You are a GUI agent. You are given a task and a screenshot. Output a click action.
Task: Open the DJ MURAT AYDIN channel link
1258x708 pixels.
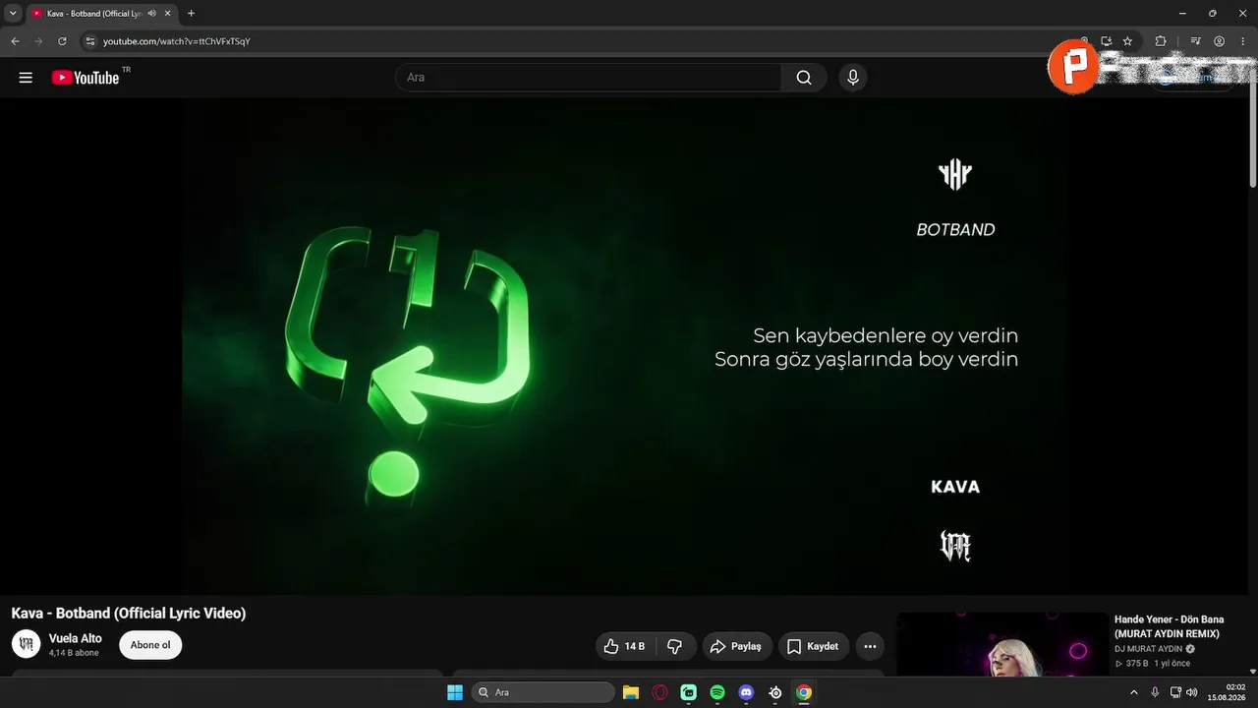1149,649
